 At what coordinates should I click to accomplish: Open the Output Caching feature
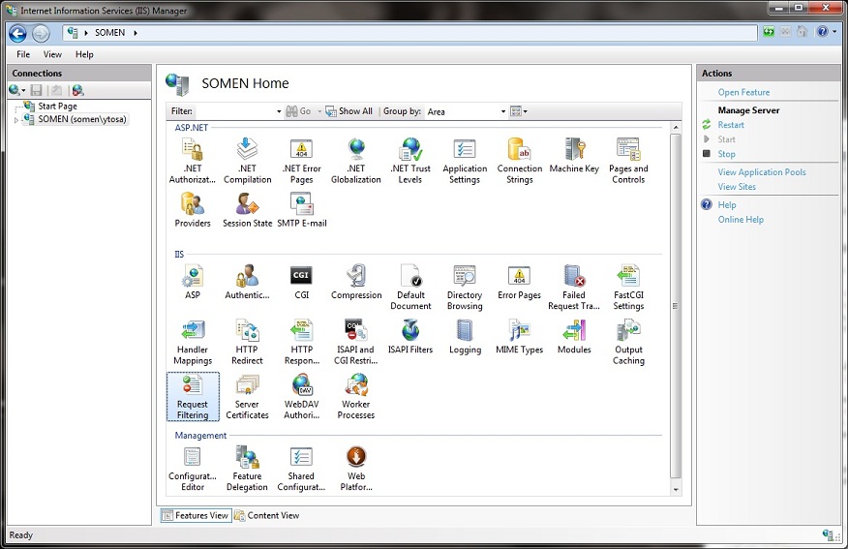628,342
